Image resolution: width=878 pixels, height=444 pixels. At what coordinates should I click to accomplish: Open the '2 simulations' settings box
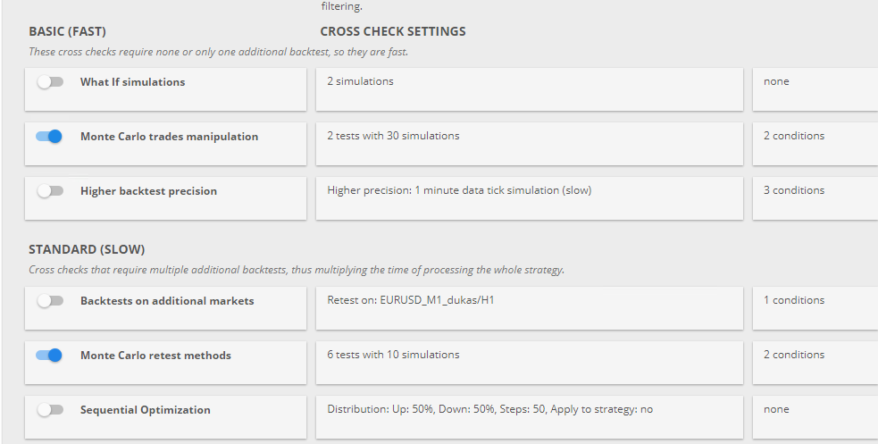click(529, 89)
